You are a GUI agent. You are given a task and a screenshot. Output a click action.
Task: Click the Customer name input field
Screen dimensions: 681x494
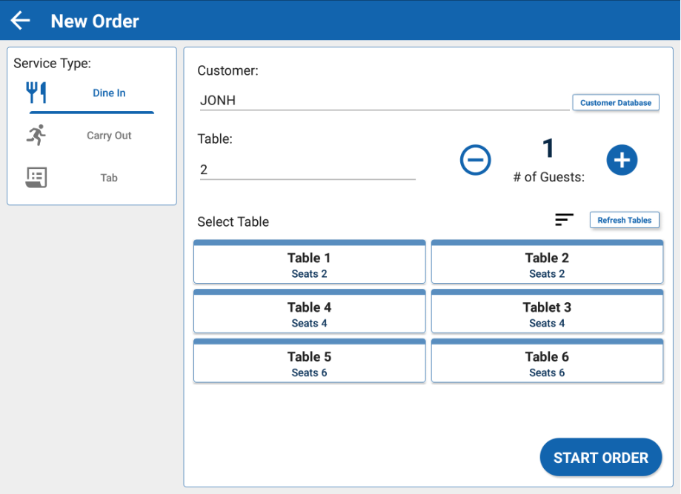(384, 101)
